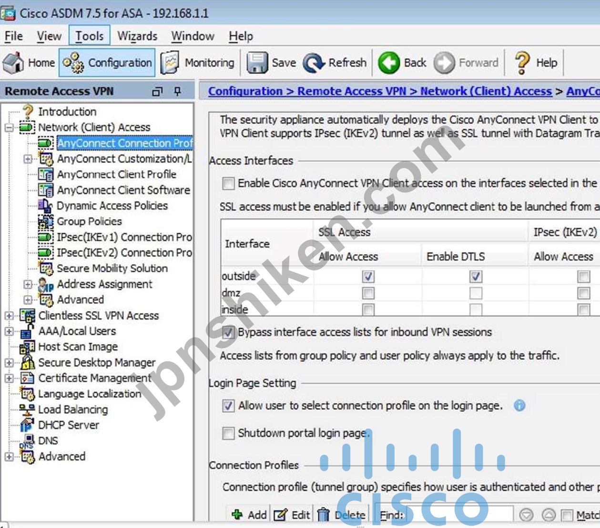Expand the AAA/Local Users node
This screenshot has width=600, height=528.
pyautogui.click(x=9, y=331)
